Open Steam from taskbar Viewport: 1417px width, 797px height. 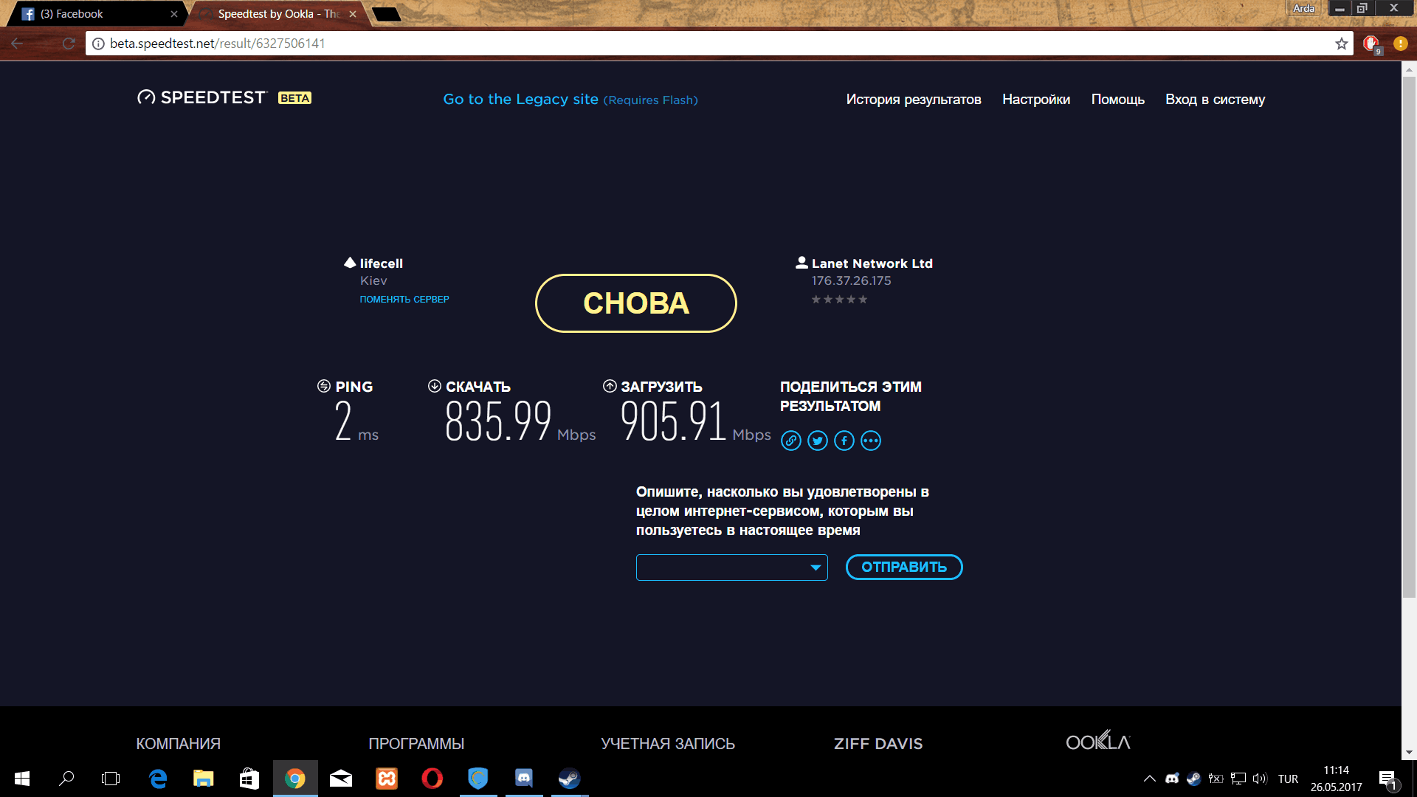570,779
